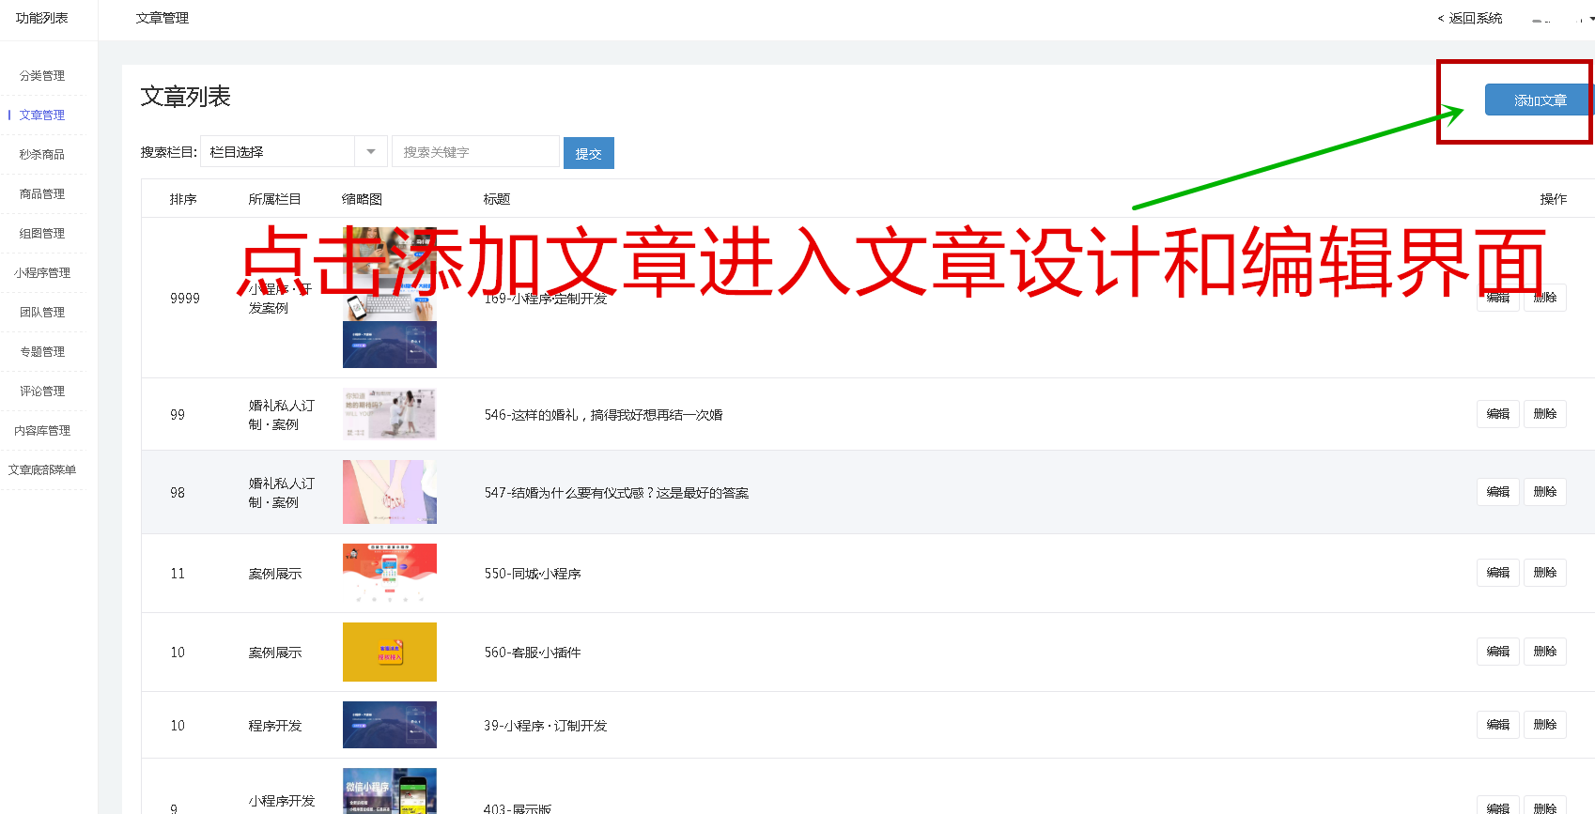Edit the 560-客服小插件 article
The height and width of the screenshot is (814, 1595).
(x=1498, y=652)
